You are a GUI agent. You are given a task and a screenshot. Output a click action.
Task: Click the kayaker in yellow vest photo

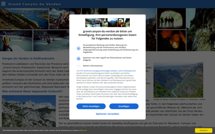(x=16, y=41)
